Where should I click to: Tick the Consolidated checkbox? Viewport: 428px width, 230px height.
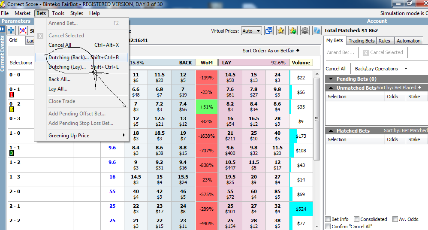(x=356, y=219)
